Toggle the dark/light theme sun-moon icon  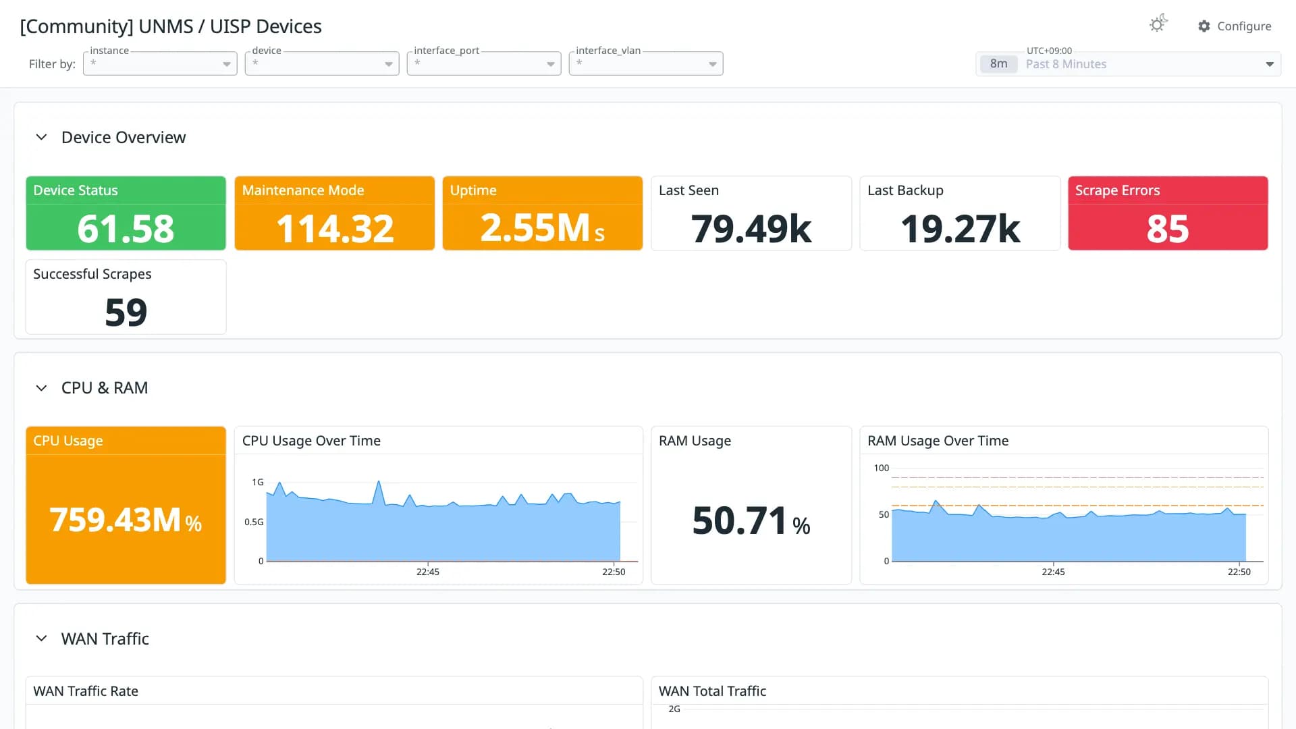click(1158, 24)
